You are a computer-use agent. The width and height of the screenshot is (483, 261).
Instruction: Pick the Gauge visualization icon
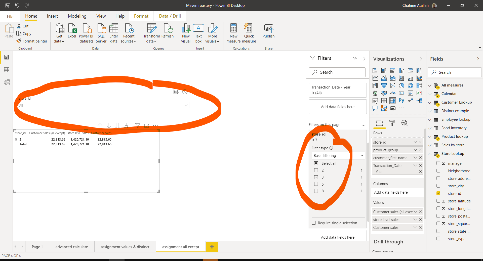point(393,93)
